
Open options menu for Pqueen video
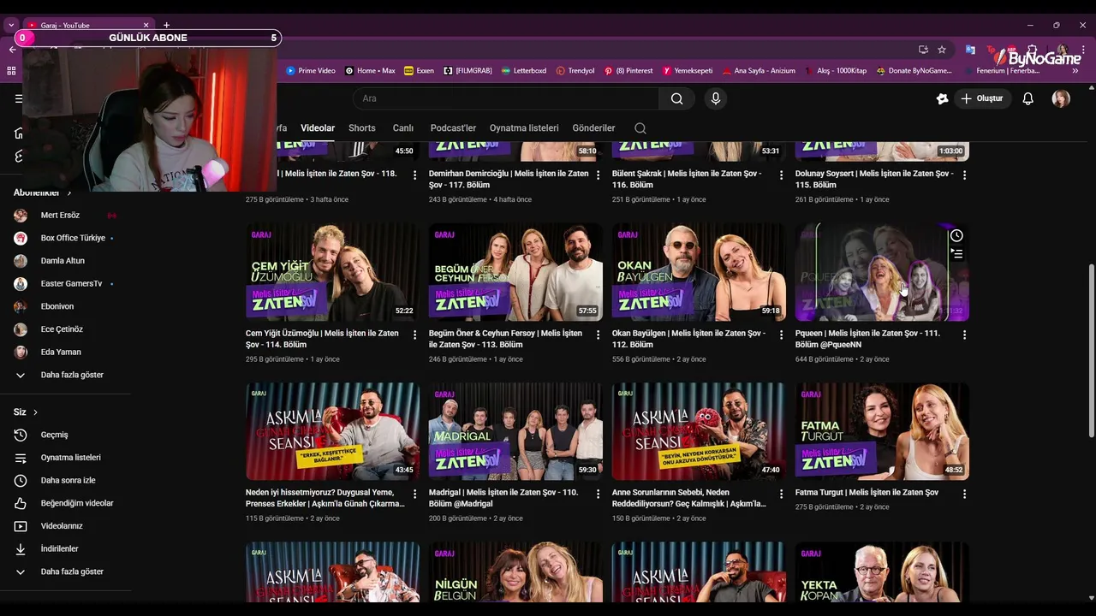964,335
